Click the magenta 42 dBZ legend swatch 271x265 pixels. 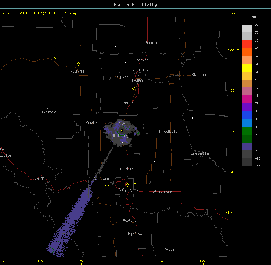click(x=247, y=99)
